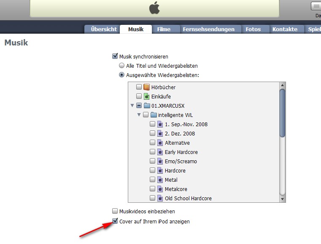Click smart playlist icon for 2. Dez. 2008
The height and width of the screenshot is (244, 321).
coord(160,133)
